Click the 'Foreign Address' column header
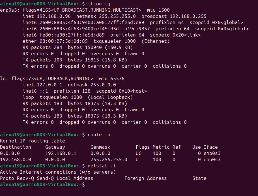This screenshot has width=258, height=196. pyautogui.click(x=146, y=178)
